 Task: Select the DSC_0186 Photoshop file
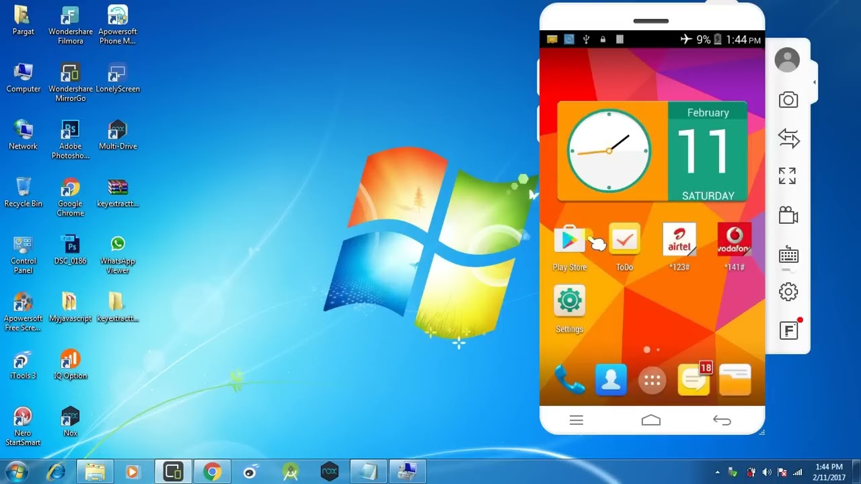point(70,249)
